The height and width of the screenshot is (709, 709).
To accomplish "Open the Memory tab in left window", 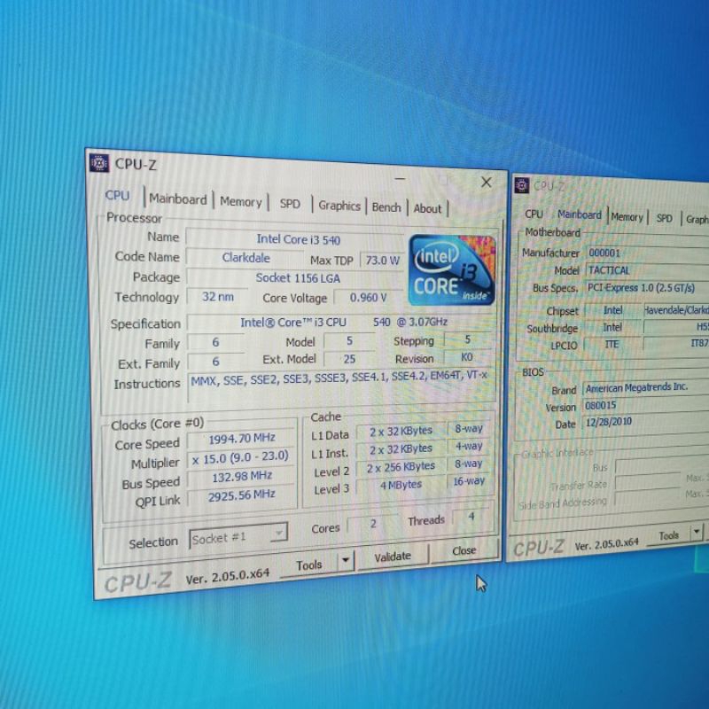I will pos(240,202).
